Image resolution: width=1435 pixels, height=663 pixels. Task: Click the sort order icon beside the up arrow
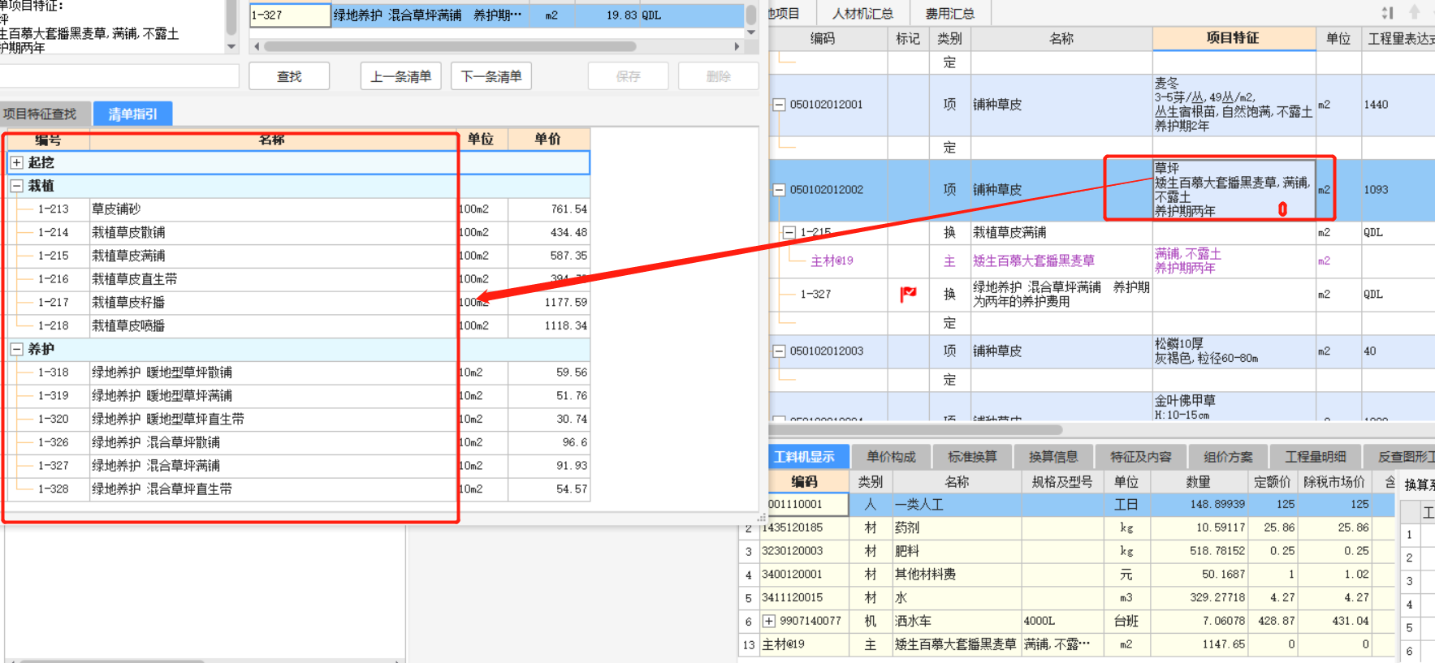click(x=1387, y=12)
